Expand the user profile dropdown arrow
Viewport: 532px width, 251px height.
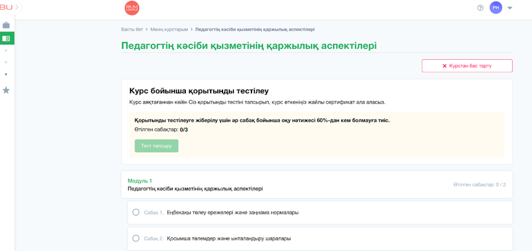coord(510,8)
